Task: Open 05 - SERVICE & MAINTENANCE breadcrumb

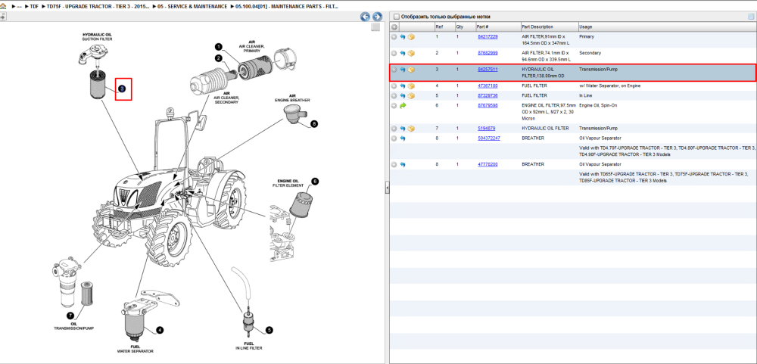Action: 192,7
